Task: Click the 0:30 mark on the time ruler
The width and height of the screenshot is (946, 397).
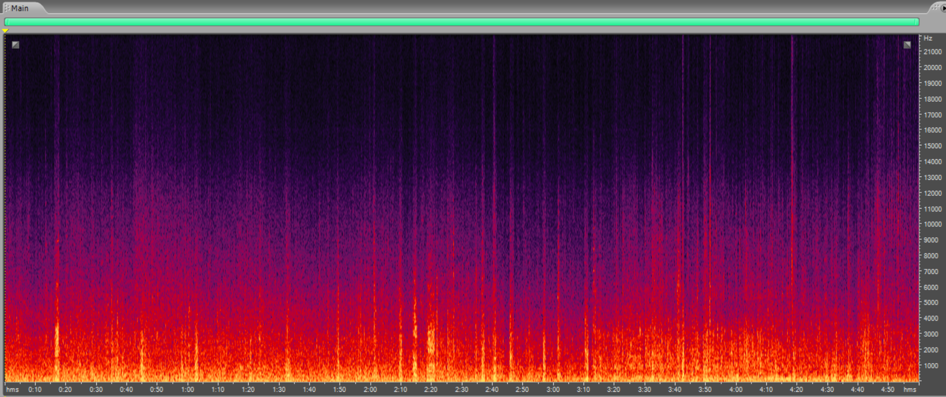Action: (x=96, y=390)
